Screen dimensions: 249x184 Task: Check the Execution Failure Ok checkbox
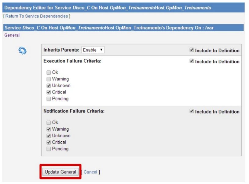tap(49, 73)
